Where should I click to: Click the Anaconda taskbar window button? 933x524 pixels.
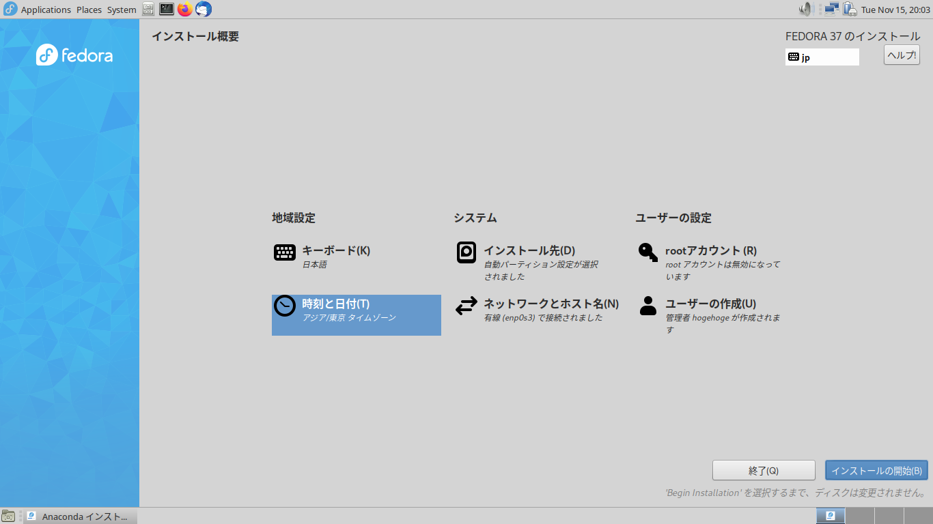(x=81, y=516)
